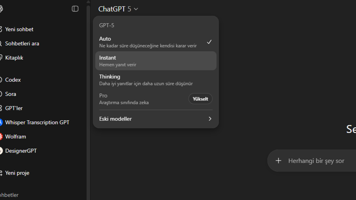The image size is (356, 200).
Task: Click the red Wolfram icon
Action: (x=1, y=137)
